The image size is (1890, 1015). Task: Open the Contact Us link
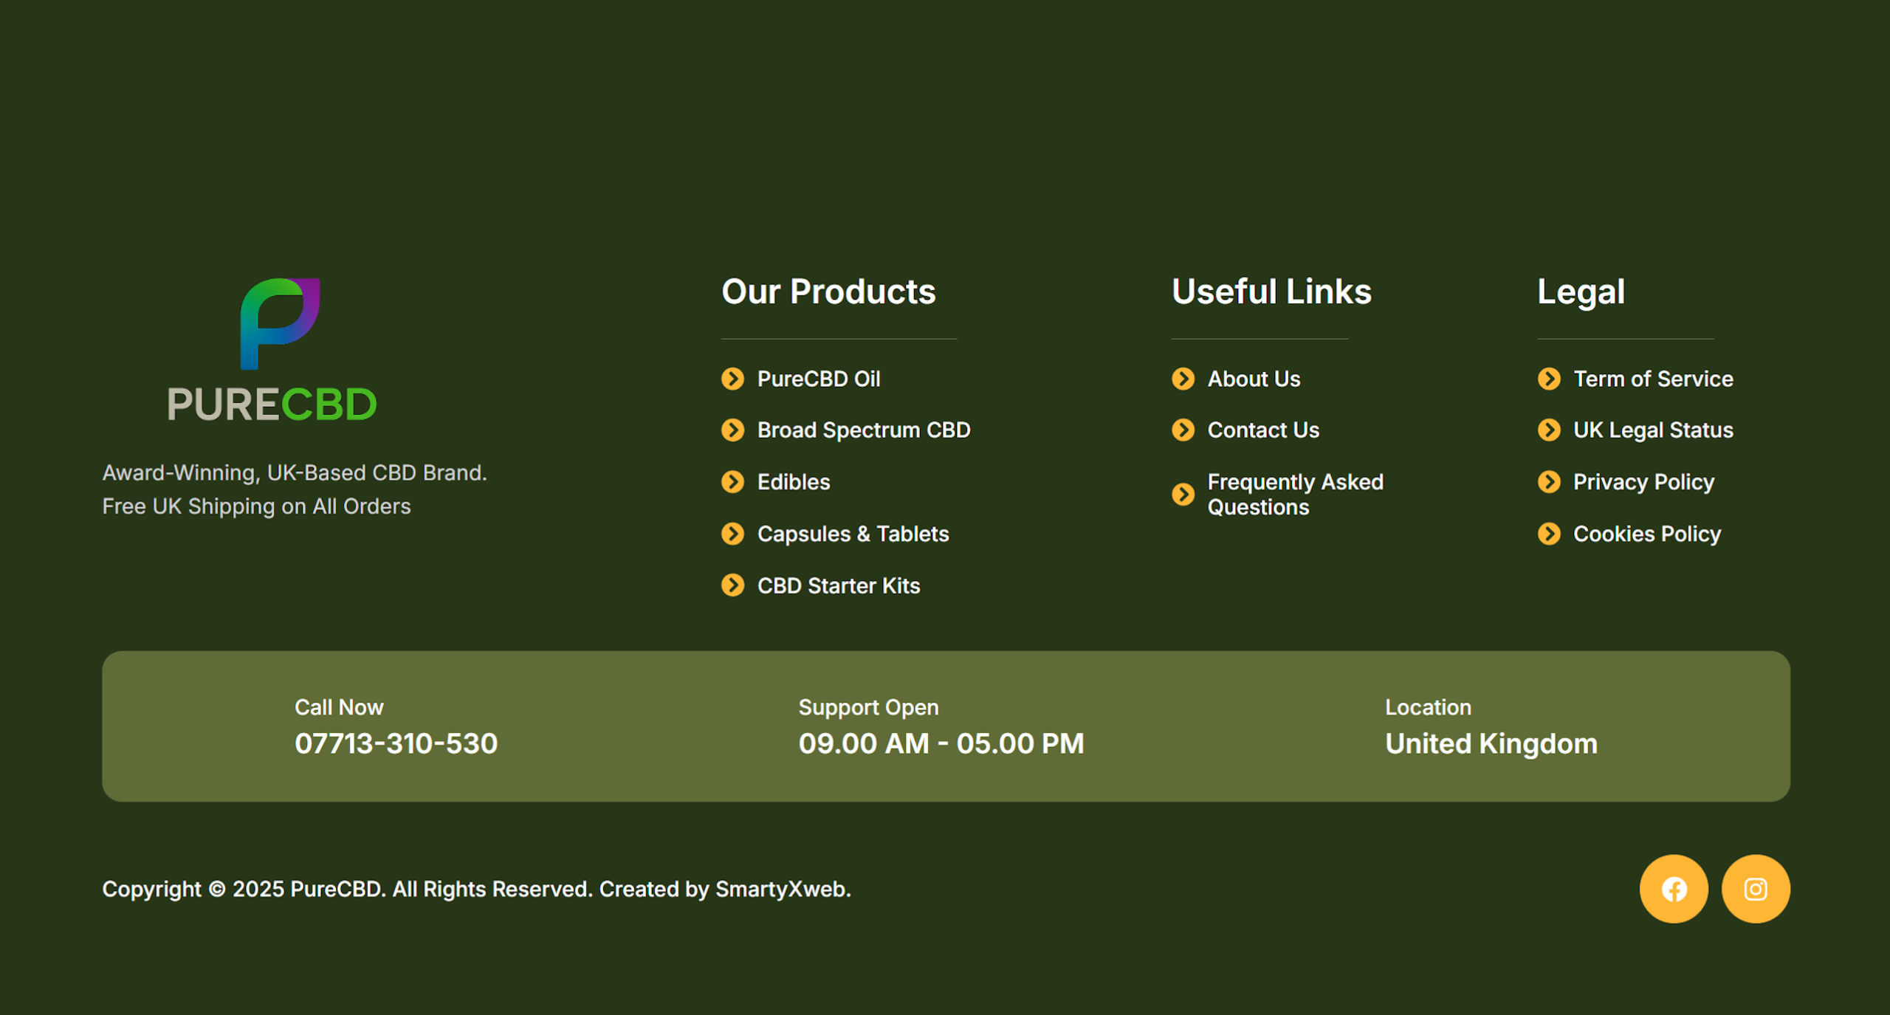point(1263,430)
